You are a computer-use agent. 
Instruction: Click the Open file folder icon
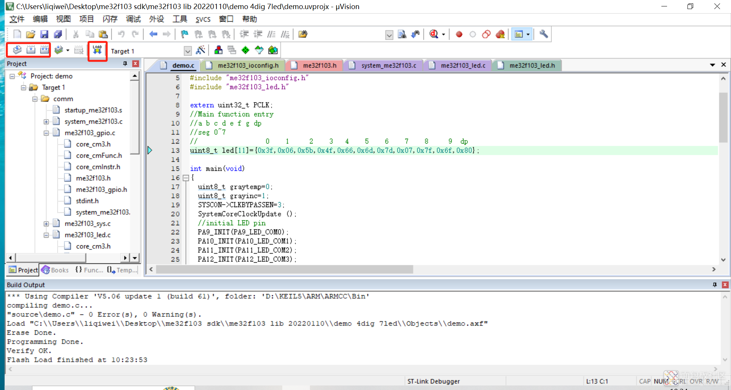(x=31, y=34)
